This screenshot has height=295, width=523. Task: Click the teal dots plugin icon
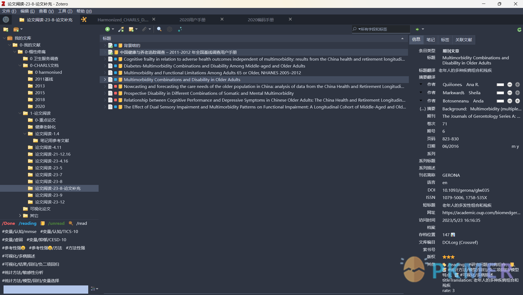coord(180,29)
